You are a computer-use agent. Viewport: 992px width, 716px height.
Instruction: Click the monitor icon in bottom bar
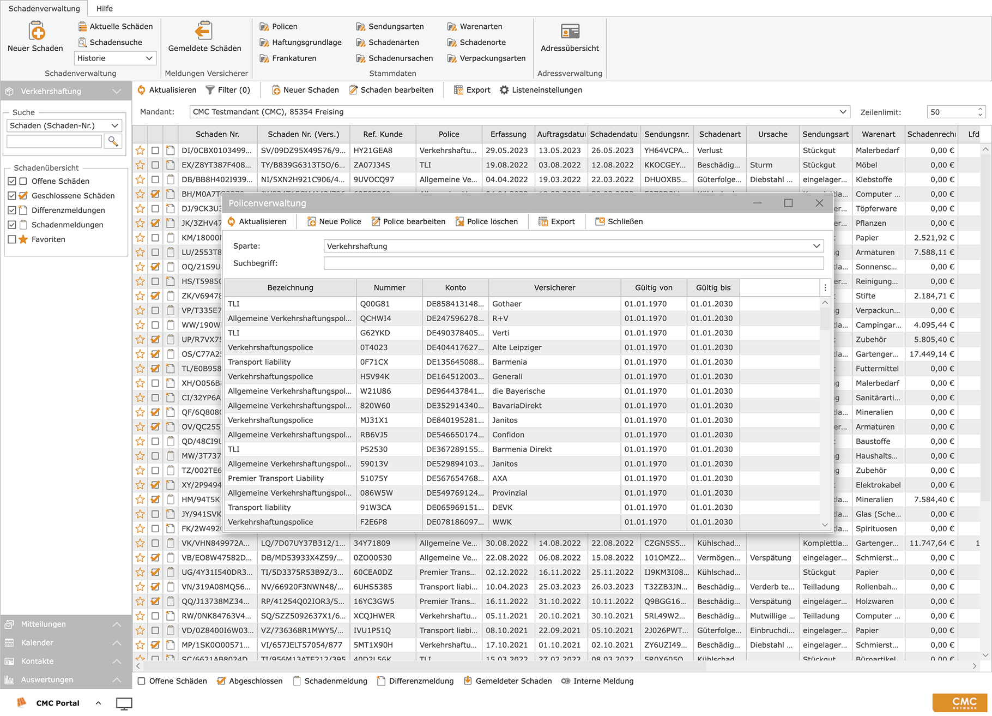pos(124,703)
